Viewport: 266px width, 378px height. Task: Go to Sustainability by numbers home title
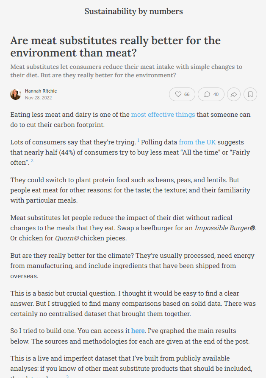(133, 11)
